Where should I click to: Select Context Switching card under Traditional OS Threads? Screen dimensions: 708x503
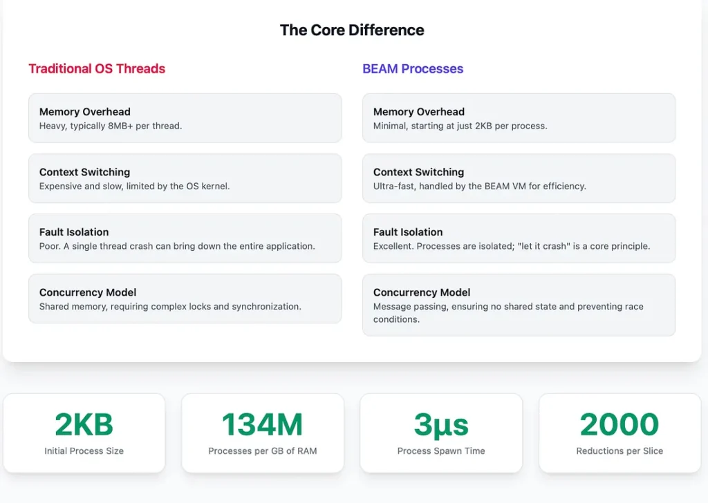185,178
